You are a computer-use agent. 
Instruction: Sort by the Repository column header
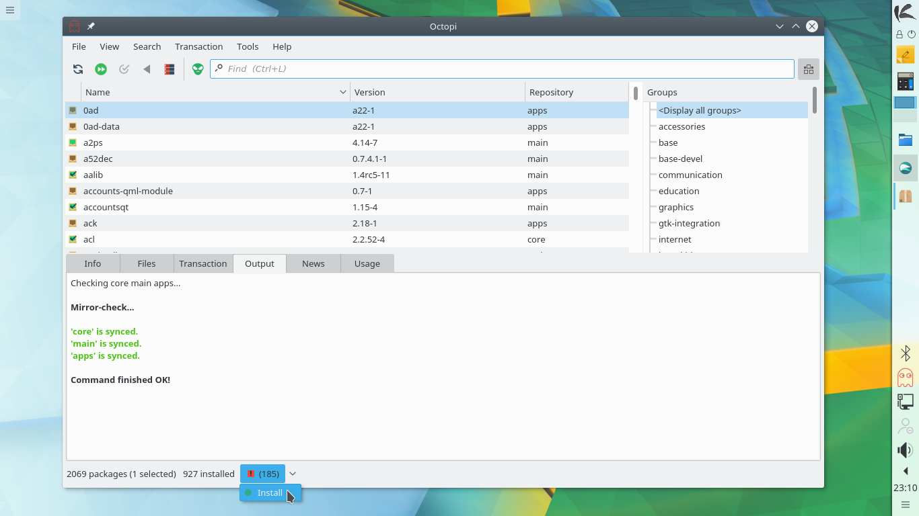(x=577, y=92)
